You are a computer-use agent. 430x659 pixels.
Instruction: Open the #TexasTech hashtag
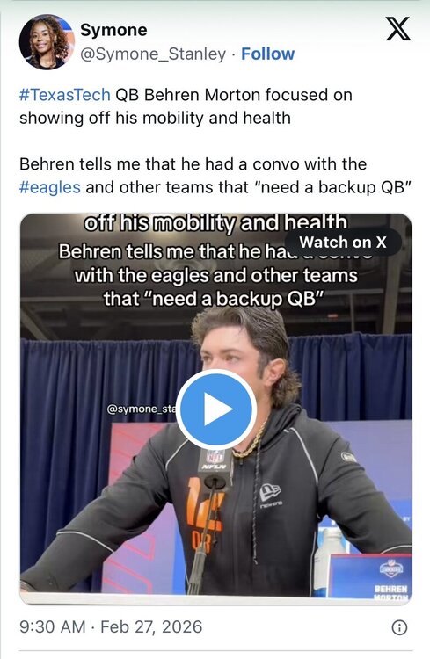pyautogui.click(x=65, y=95)
